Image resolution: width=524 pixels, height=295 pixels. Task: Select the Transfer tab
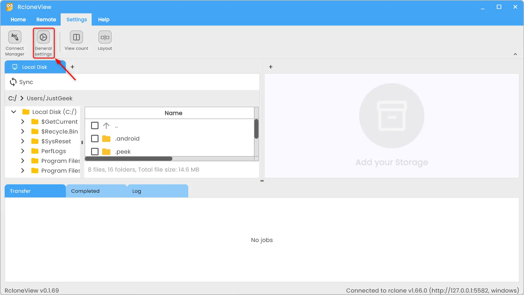tap(35, 191)
